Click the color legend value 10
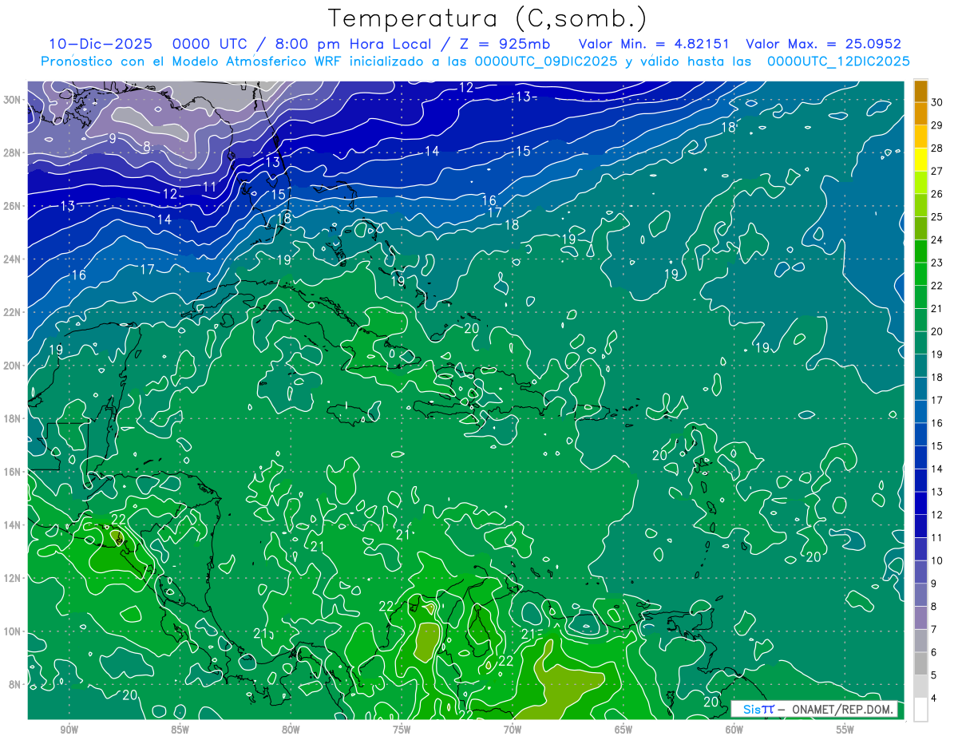 (938, 561)
